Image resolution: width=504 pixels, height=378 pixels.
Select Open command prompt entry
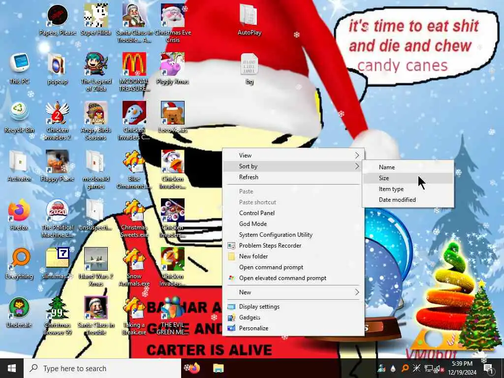click(293, 267)
